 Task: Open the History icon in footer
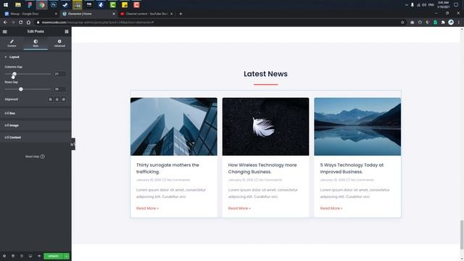click(22, 256)
